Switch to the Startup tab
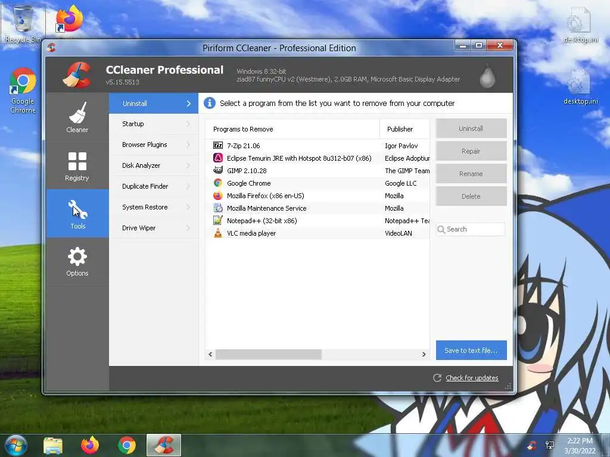Image resolution: width=610 pixels, height=457 pixels. pos(154,124)
